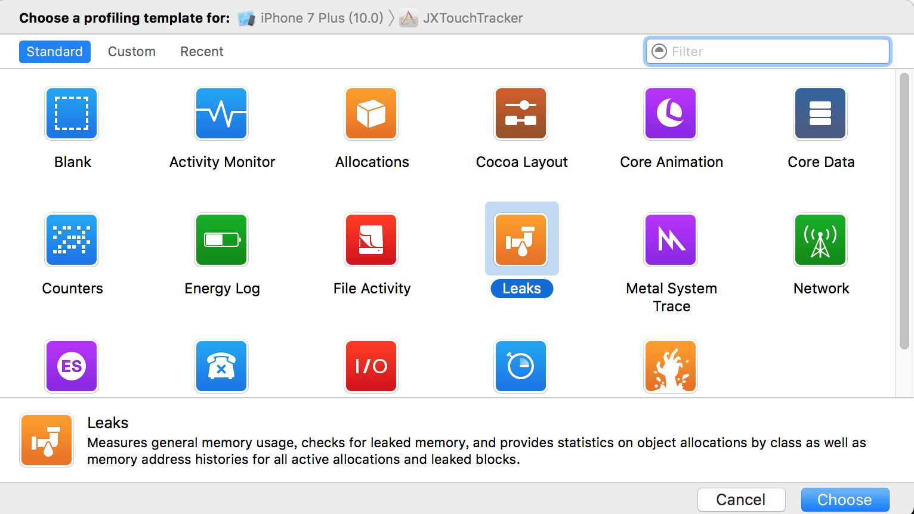Click the filter options icon in search field
Image resolution: width=914 pixels, height=514 pixels.
click(x=659, y=51)
